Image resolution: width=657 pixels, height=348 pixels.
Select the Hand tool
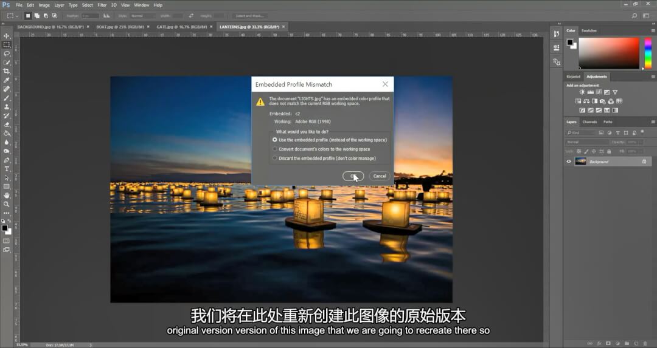(x=7, y=196)
